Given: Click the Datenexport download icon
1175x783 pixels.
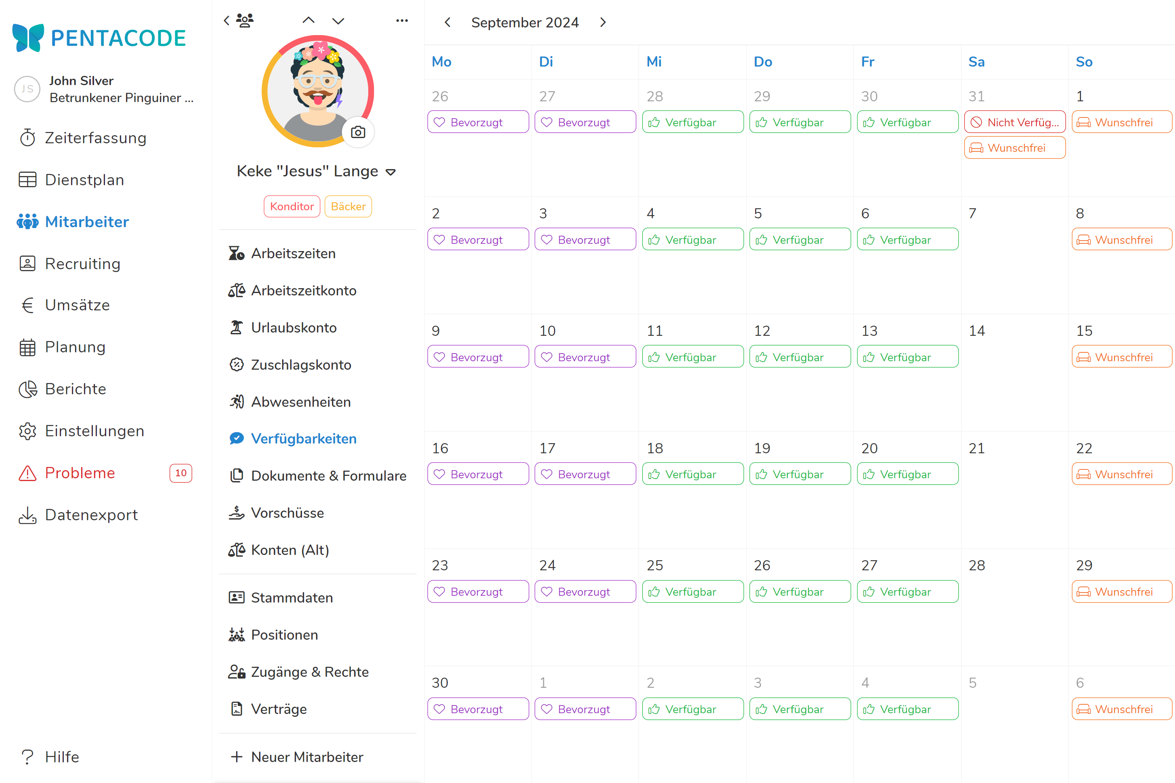Looking at the screenshot, I should [27, 515].
